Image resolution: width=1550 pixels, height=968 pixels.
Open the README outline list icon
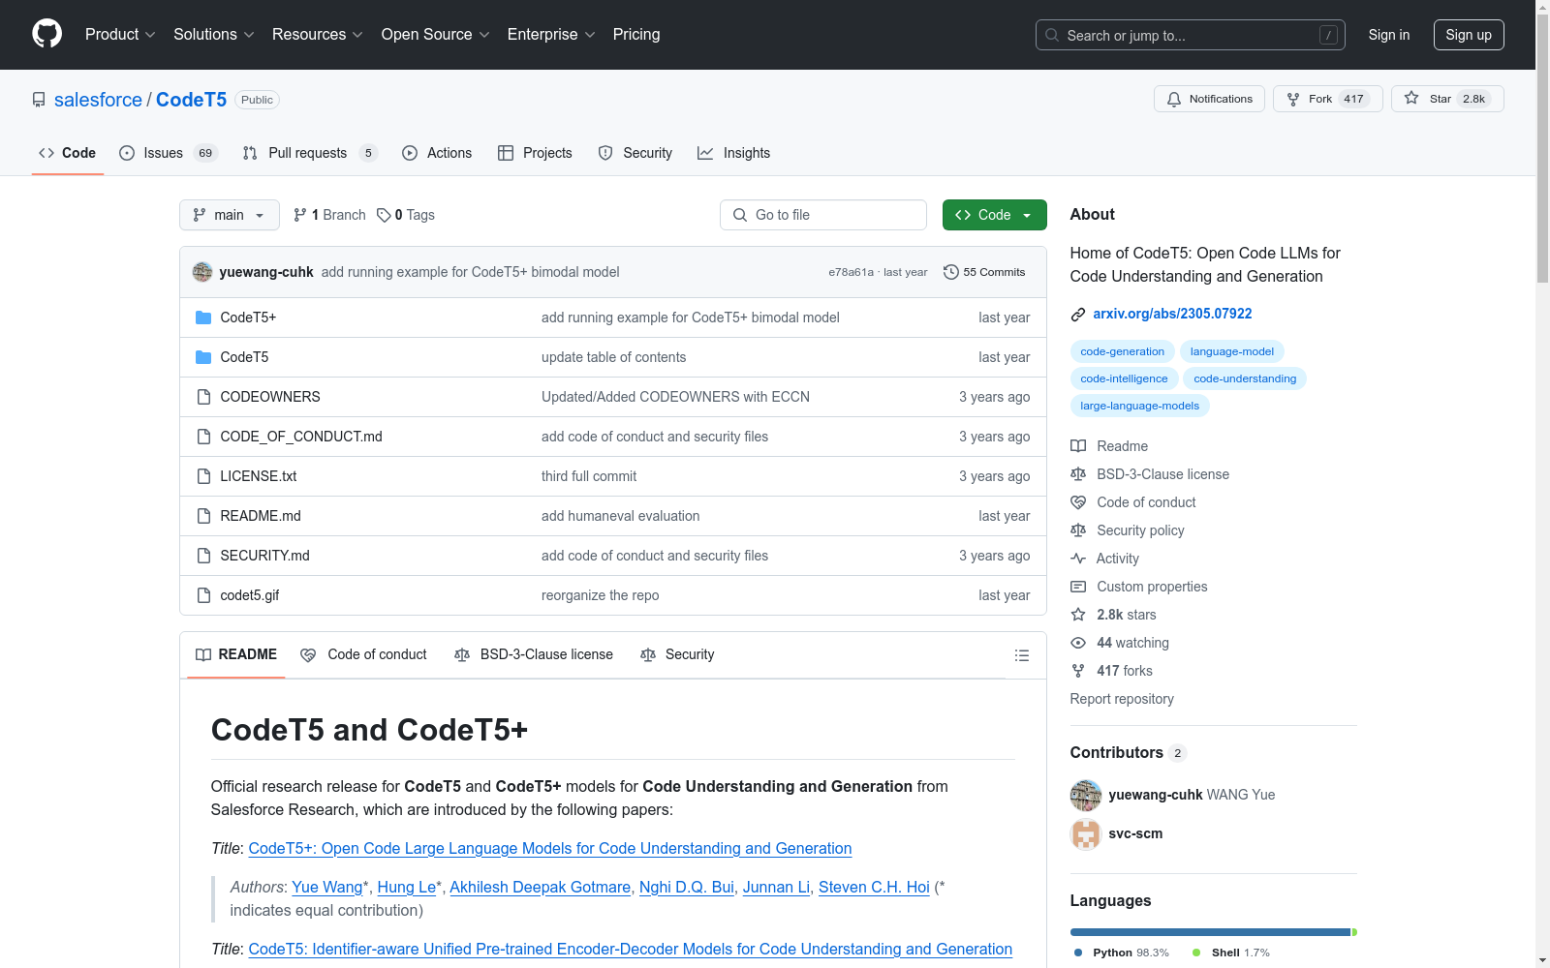pyautogui.click(x=1021, y=655)
